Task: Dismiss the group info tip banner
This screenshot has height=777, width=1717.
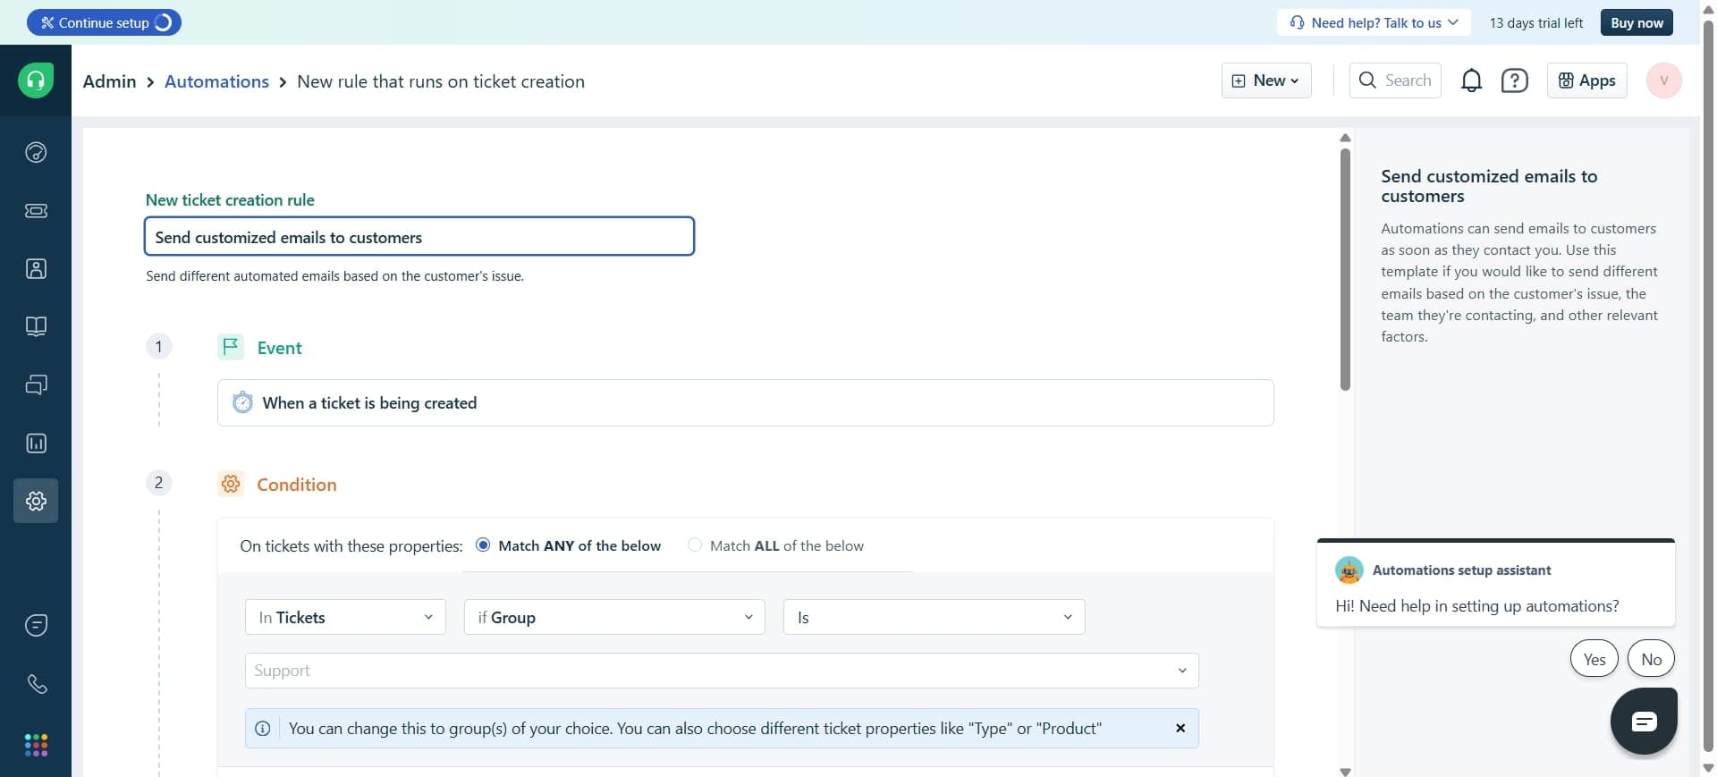Action: pos(1180,729)
